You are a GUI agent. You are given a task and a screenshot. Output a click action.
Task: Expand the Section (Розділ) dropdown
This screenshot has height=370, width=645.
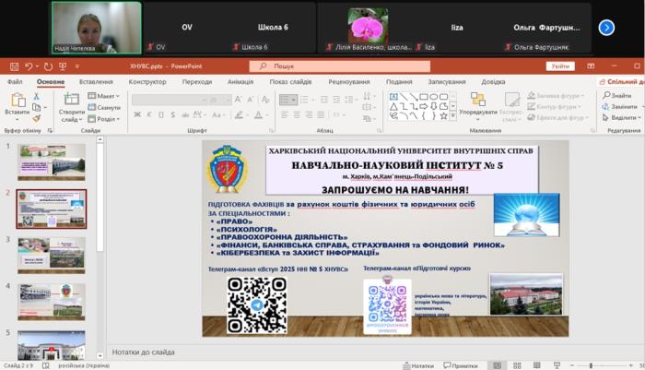[x=105, y=118]
